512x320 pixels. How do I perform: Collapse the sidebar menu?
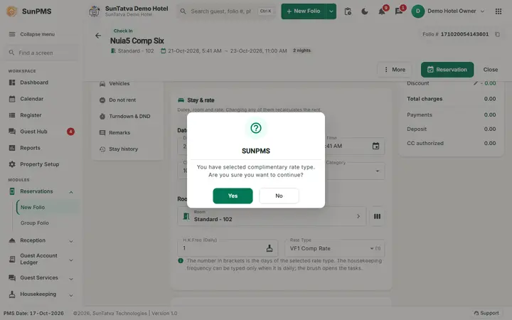pyautogui.click(x=32, y=34)
